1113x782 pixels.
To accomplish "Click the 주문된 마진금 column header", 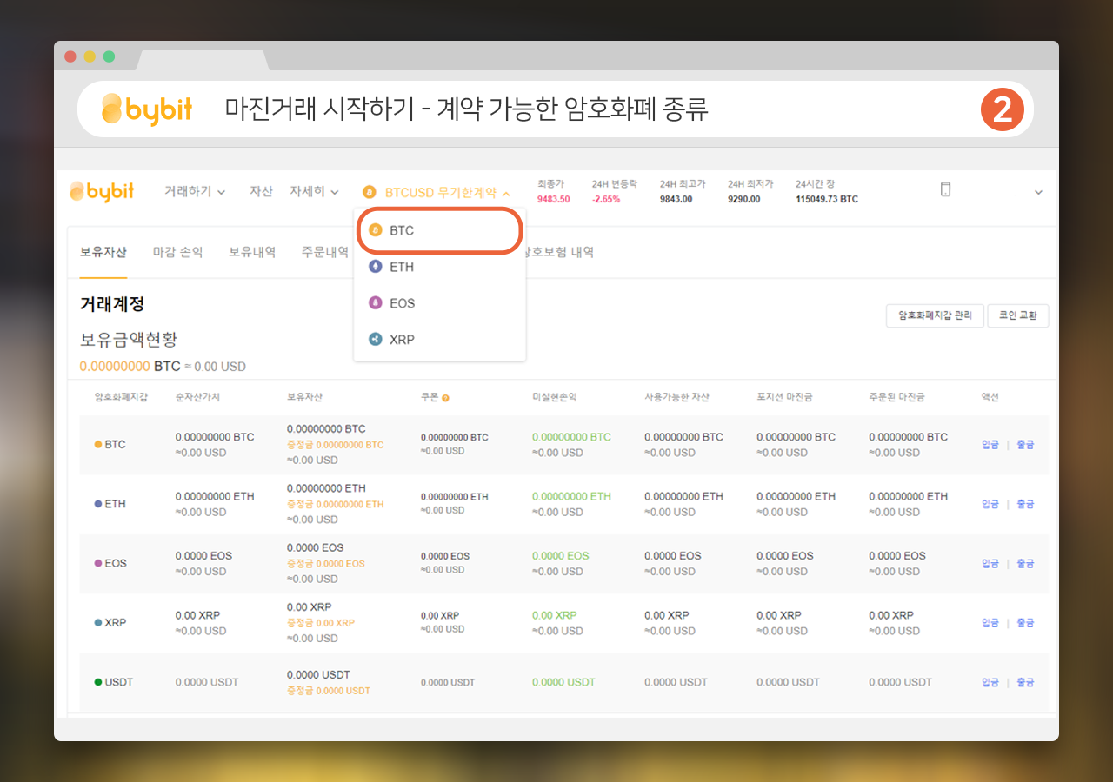I will [x=896, y=397].
